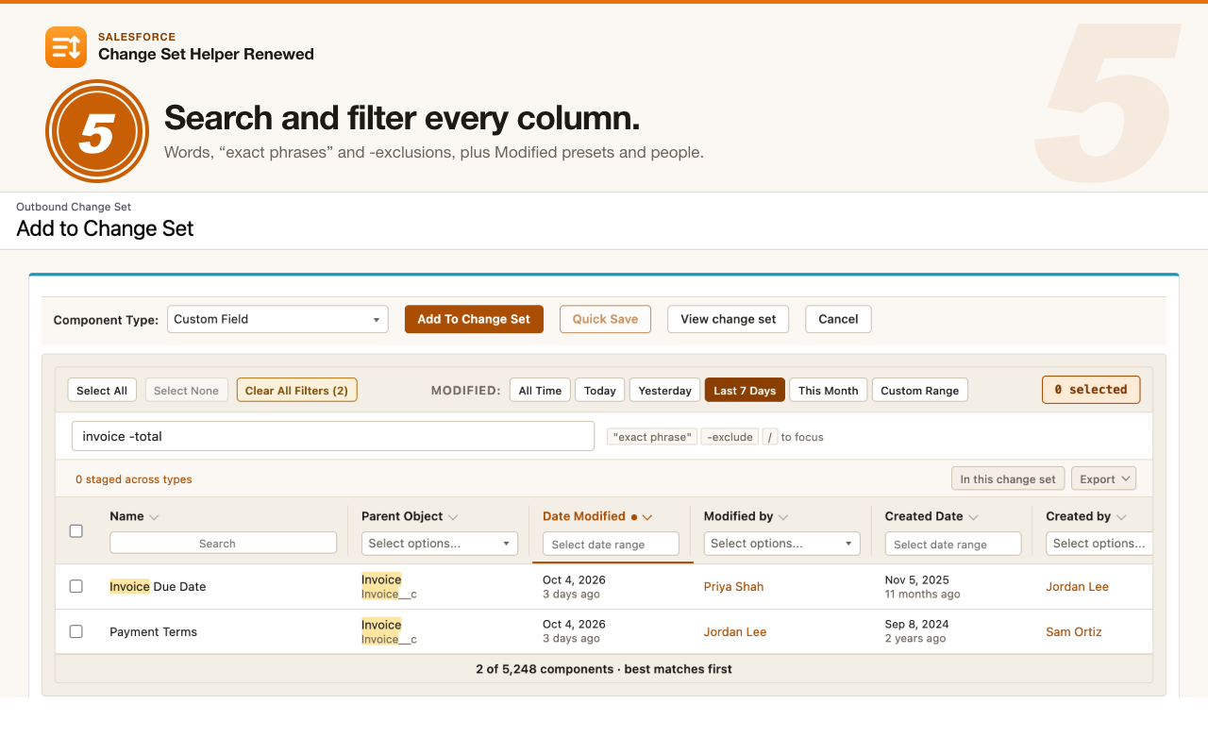Image resolution: width=1208 pixels, height=755 pixels.
Task: Click the 0 staged across types text
Action: click(x=134, y=479)
